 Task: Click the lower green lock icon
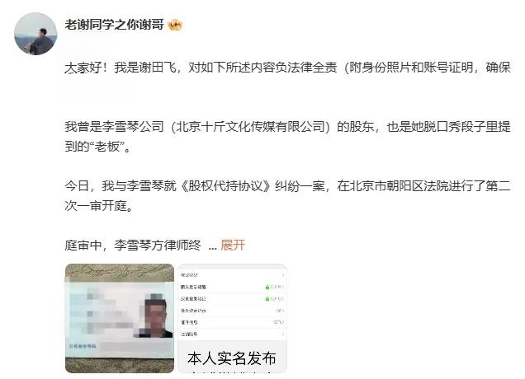267,299
